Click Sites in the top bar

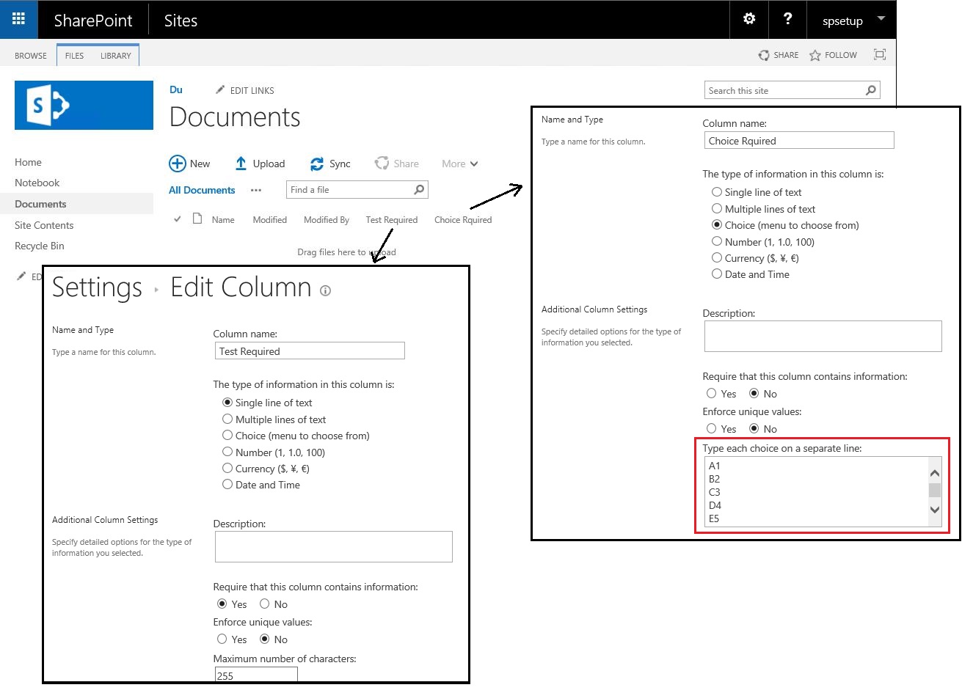(181, 21)
